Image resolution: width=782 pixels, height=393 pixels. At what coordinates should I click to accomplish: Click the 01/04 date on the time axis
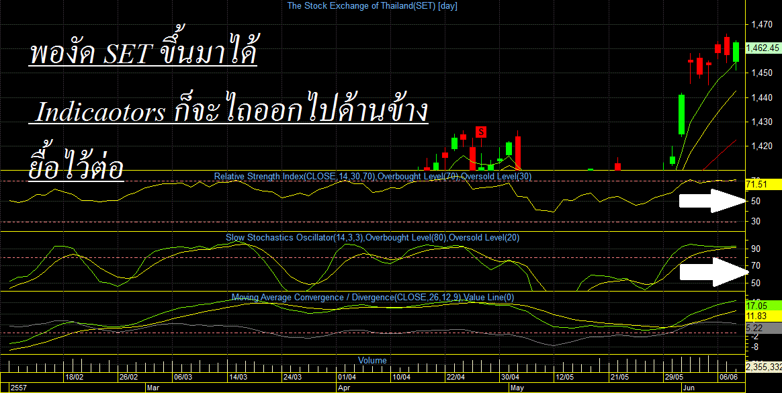click(x=347, y=377)
